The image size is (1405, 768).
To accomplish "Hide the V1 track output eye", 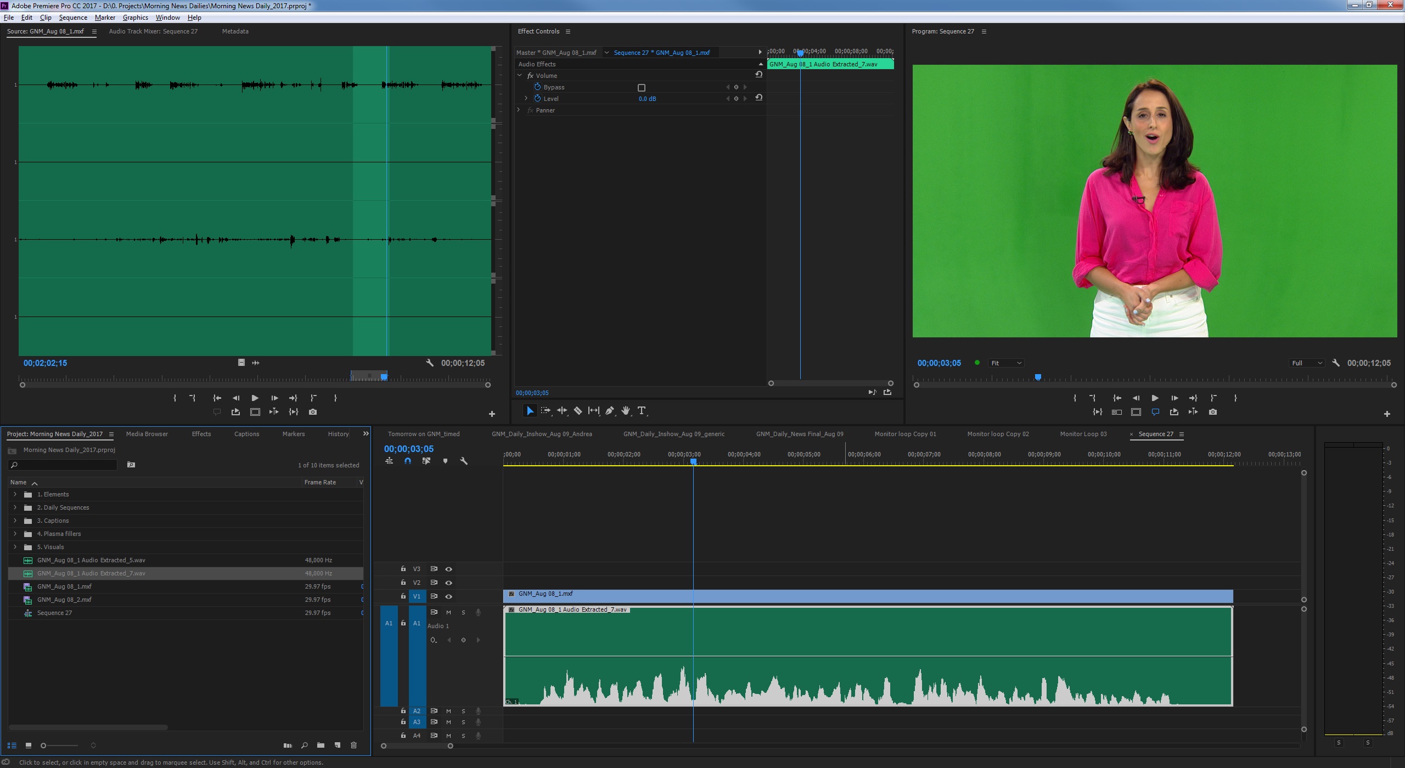I will point(448,596).
